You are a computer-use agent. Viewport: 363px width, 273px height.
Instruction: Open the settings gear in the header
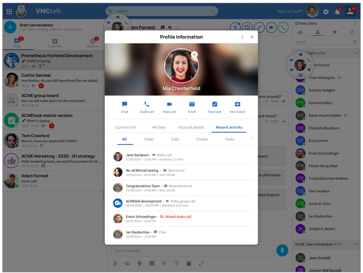coord(326,12)
